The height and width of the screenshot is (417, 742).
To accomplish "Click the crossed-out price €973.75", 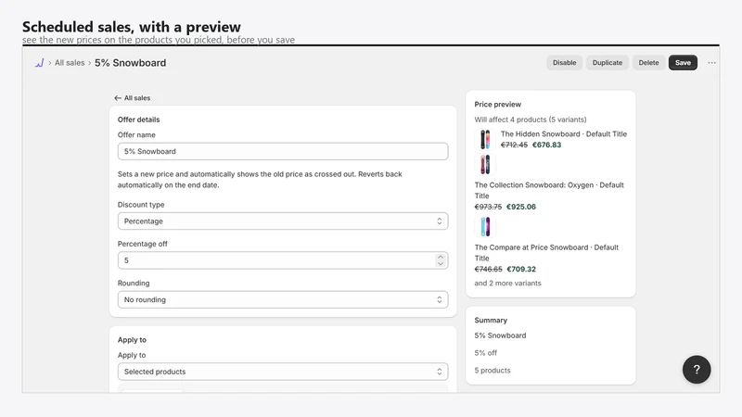I will [x=488, y=207].
